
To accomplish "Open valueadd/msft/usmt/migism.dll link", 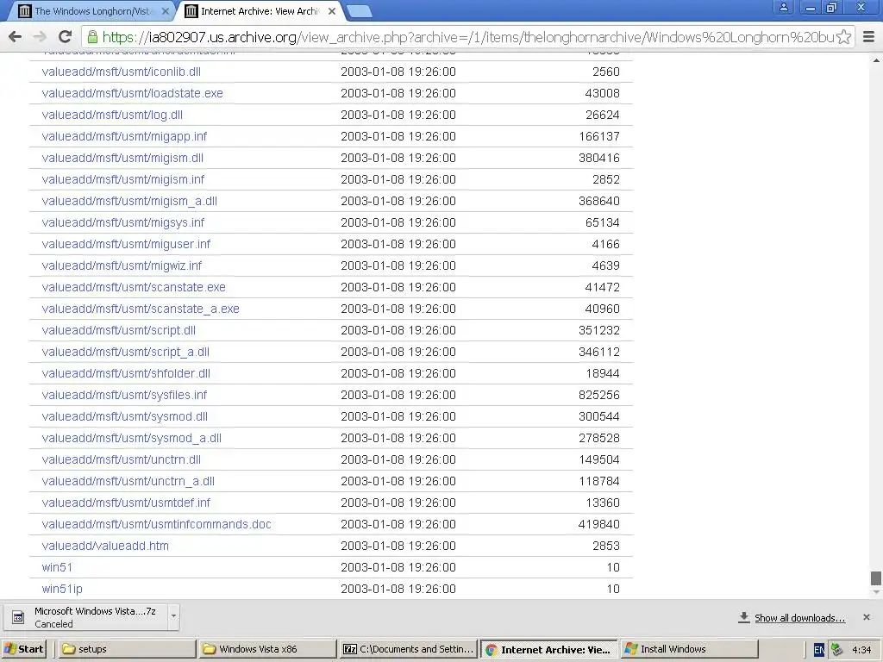I will click(122, 159).
